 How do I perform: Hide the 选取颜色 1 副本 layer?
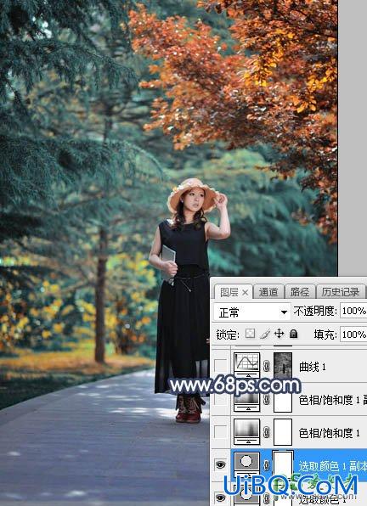click(x=221, y=464)
